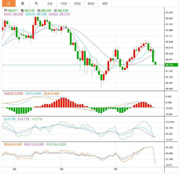Click the closing price 88.339 in header
Viewport: 180px width, 175px height.
[x=63, y=11]
